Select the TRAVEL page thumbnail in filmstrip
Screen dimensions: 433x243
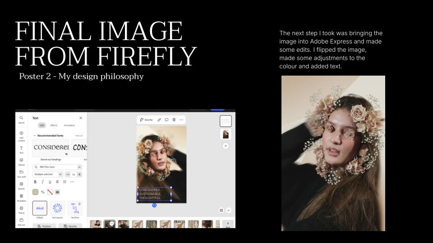179,224
